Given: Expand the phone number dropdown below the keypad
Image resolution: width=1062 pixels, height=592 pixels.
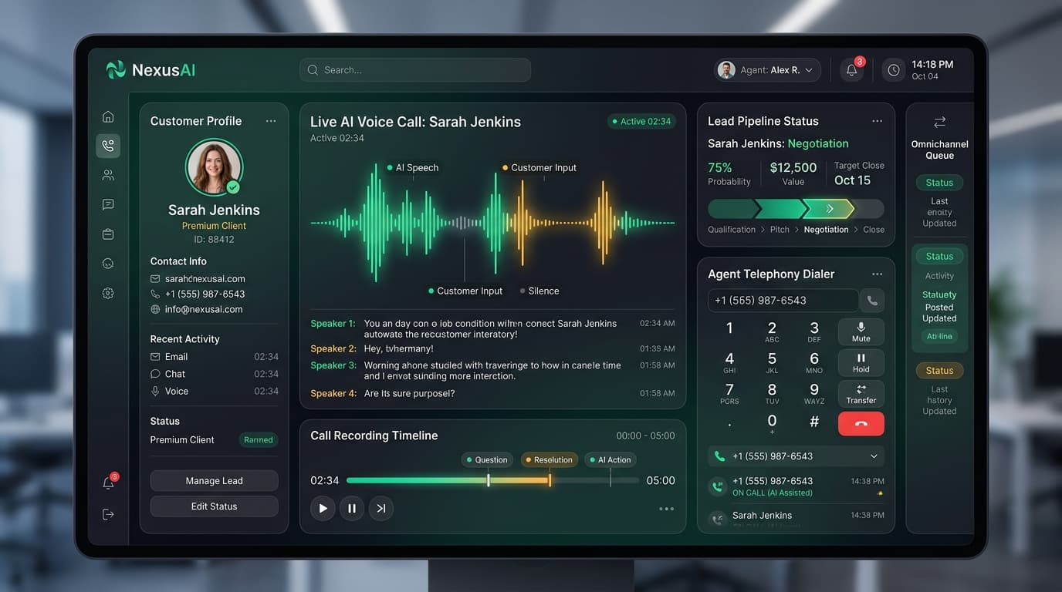Looking at the screenshot, I should (x=874, y=456).
